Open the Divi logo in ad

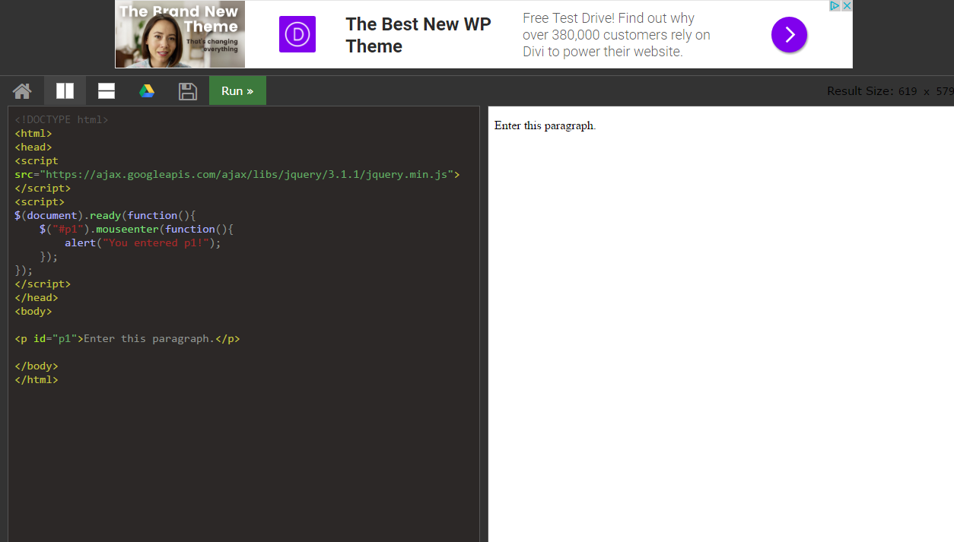297,34
